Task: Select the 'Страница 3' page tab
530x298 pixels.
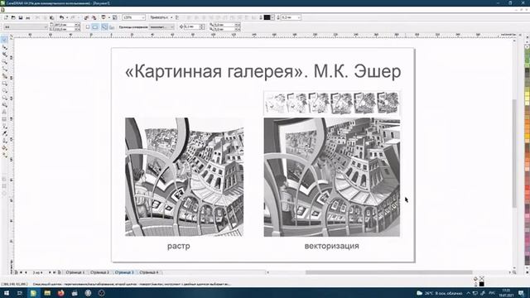Action: click(x=124, y=272)
